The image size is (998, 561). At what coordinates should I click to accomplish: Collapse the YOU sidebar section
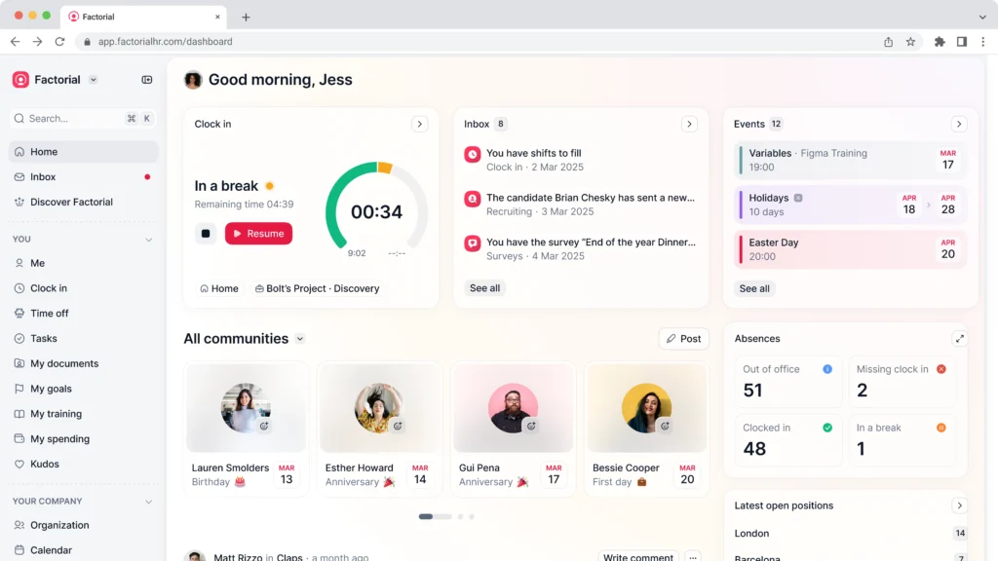click(x=148, y=240)
